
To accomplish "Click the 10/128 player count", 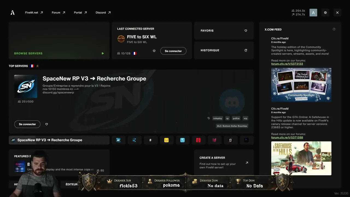I will click(x=124, y=53).
